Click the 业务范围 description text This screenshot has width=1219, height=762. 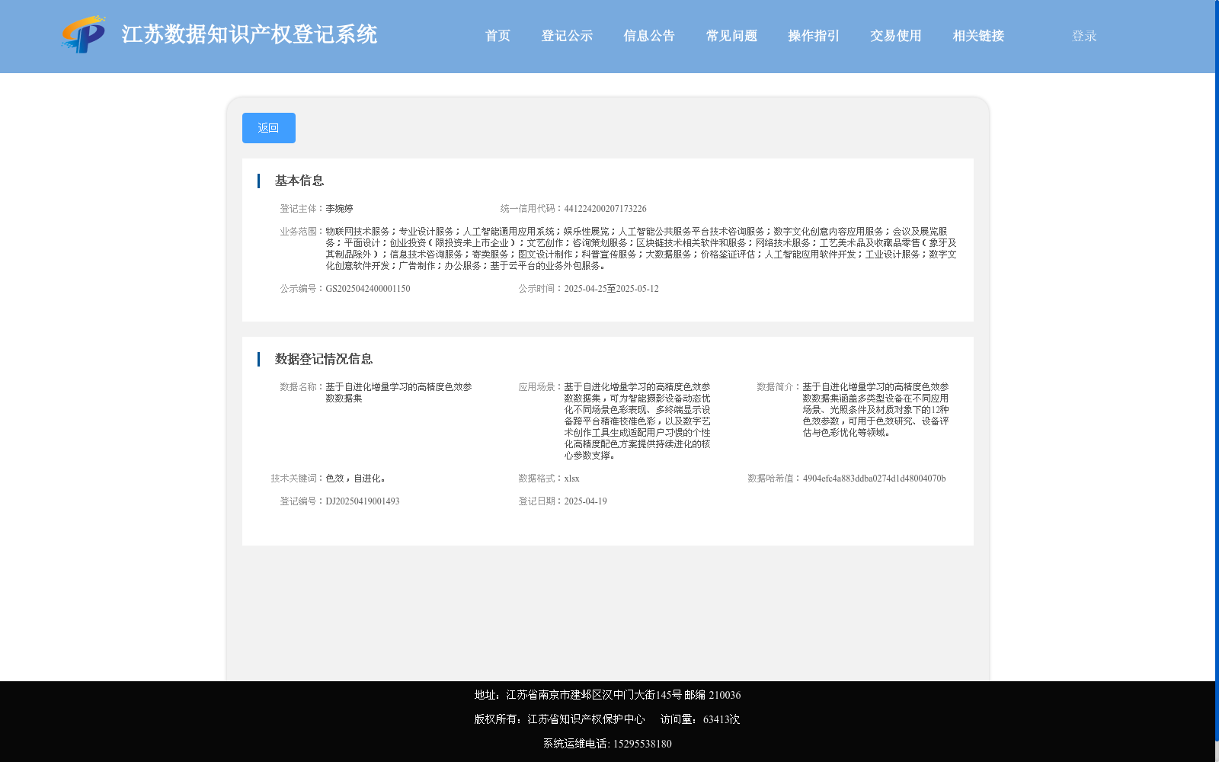pyautogui.click(x=641, y=248)
